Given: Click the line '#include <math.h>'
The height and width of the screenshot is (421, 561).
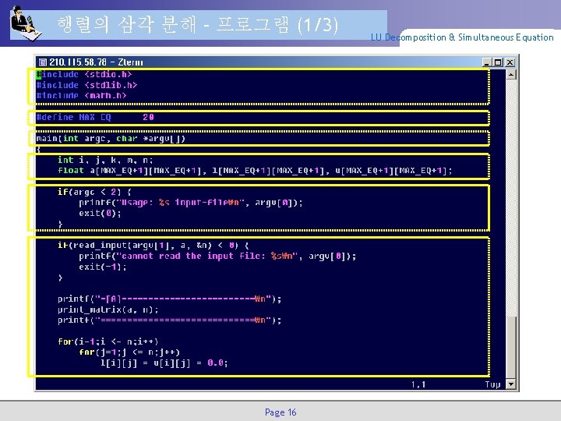Looking at the screenshot, I should point(81,96).
